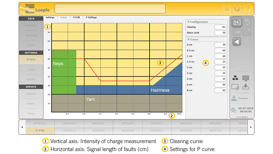Edit the 0 cm P-Curve value
Viewport: 273px width, 154px height.
pos(221,45)
